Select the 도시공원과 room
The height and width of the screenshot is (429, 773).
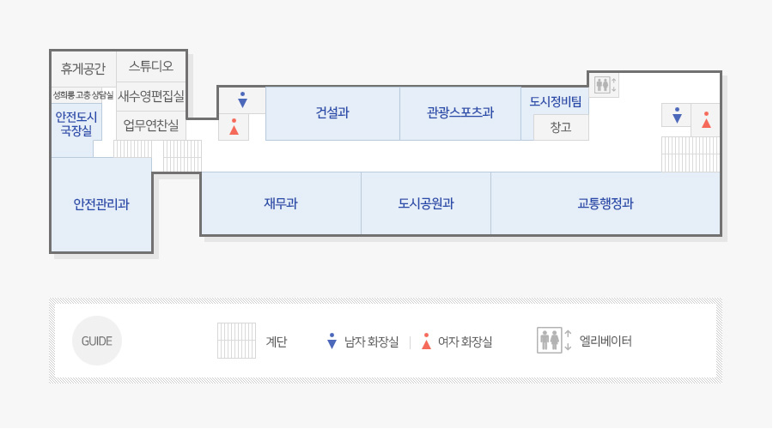click(x=426, y=203)
